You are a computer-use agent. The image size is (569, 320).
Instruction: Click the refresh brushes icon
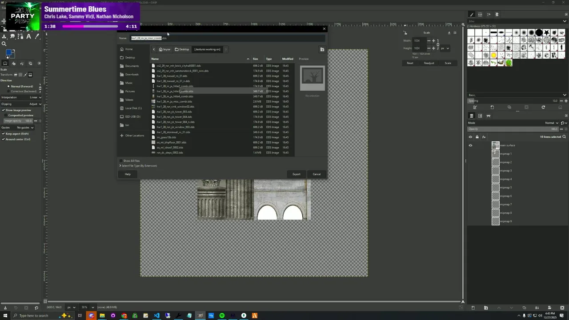point(543,107)
